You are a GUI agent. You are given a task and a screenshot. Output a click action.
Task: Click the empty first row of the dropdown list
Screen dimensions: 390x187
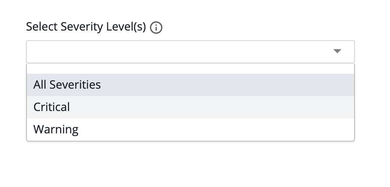pos(191,69)
